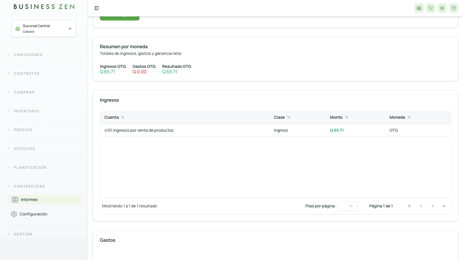Image resolution: width=463 pixels, height=260 pixels.
Task: Expand the Contadores section
Action: coord(44,55)
